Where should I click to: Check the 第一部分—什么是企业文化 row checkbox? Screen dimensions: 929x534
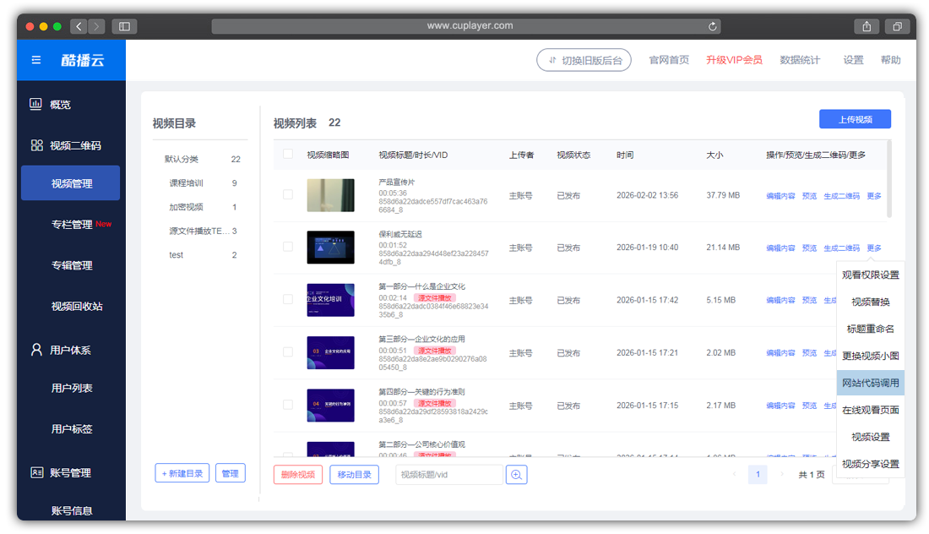[288, 299]
